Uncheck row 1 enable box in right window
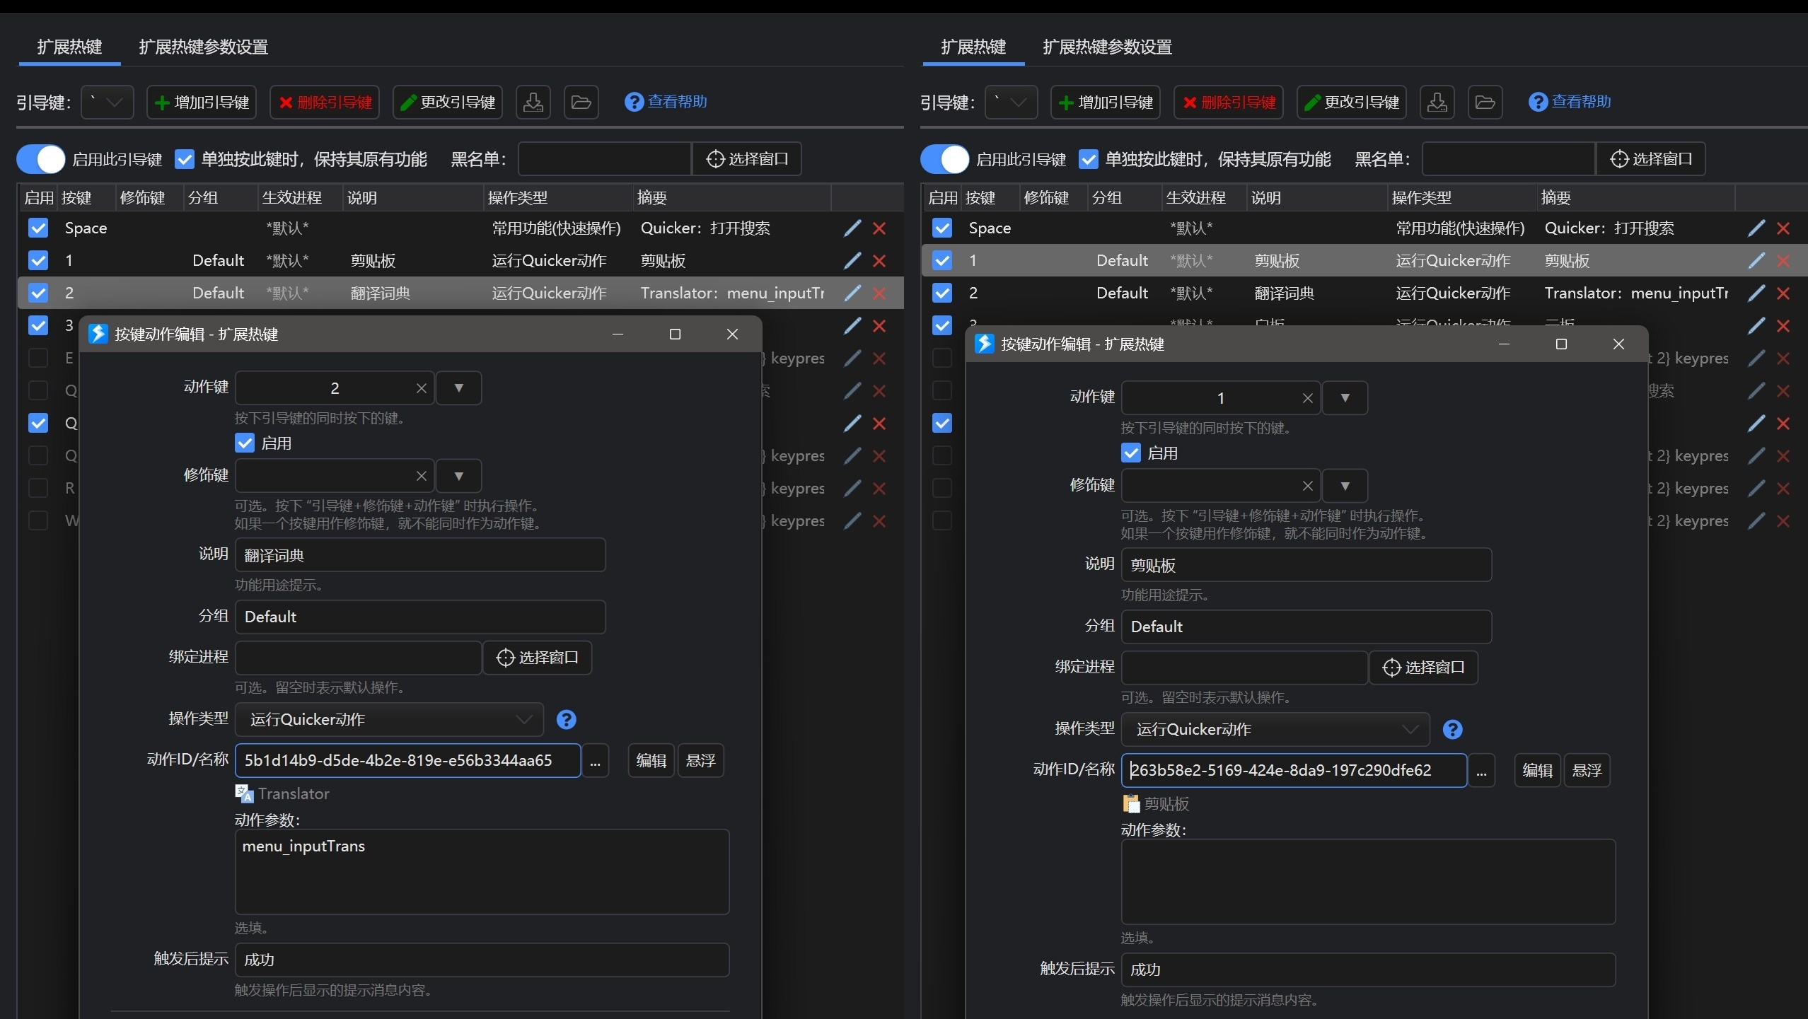The image size is (1808, 1019). [942, 260]
